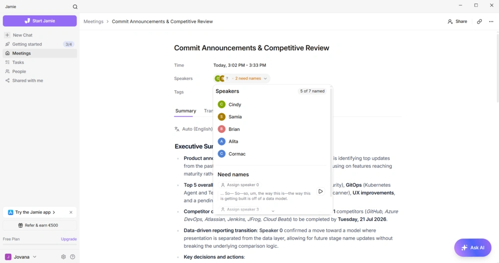Open the help question mark icon
499x263 pixels.
72,257
